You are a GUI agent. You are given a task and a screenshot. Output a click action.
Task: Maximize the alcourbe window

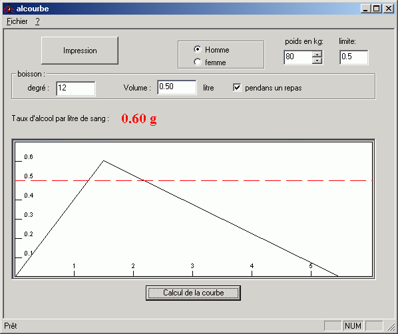[x=377, y=9]
